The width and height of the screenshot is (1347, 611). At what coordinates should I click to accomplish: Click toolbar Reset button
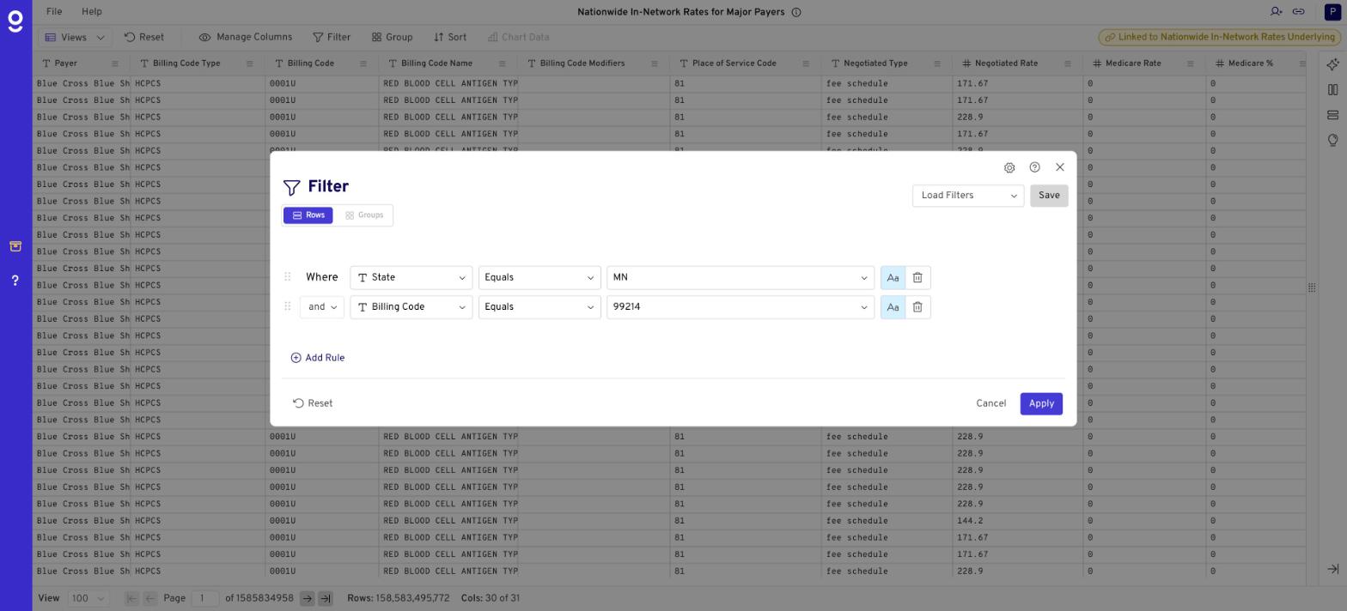143,38
